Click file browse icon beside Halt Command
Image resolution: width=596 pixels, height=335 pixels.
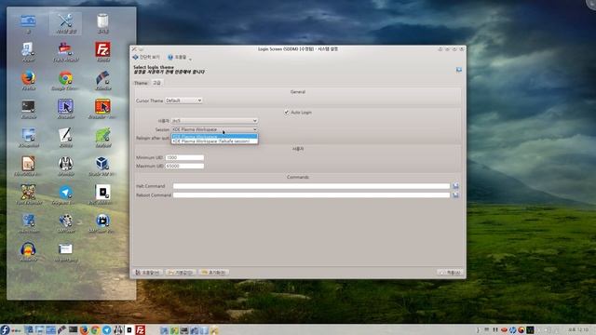click(455, 186)
